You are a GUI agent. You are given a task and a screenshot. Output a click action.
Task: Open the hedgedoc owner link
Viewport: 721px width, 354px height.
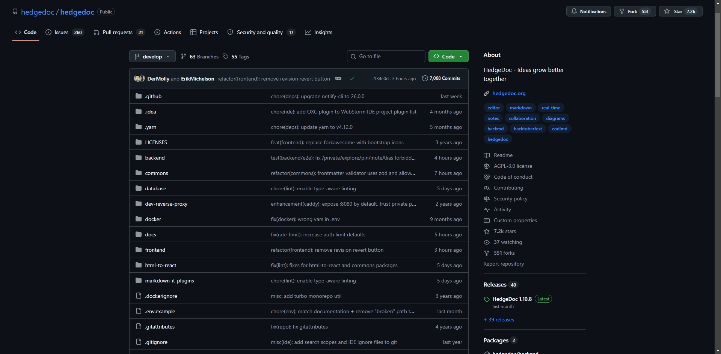(38, 12)
